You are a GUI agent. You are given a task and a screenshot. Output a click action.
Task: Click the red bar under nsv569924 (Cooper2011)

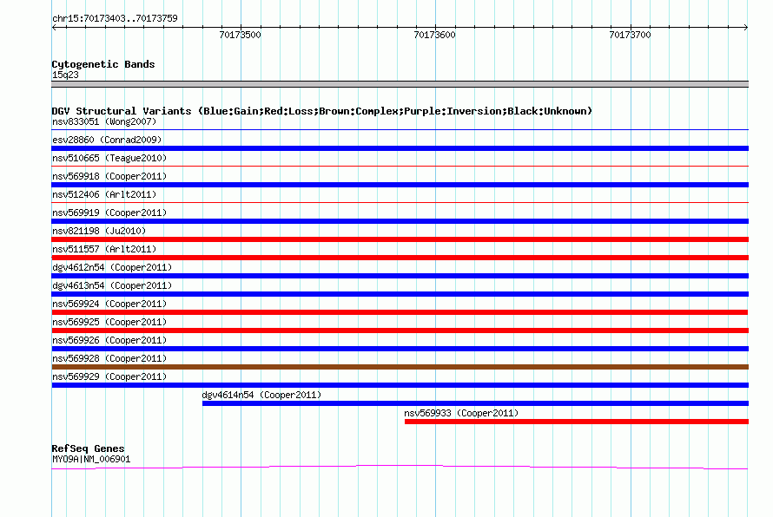[400, 312]
